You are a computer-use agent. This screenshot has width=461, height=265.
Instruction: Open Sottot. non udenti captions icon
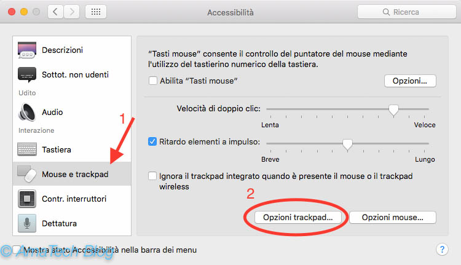click(27, 75)
